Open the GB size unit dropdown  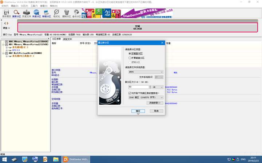158,87
